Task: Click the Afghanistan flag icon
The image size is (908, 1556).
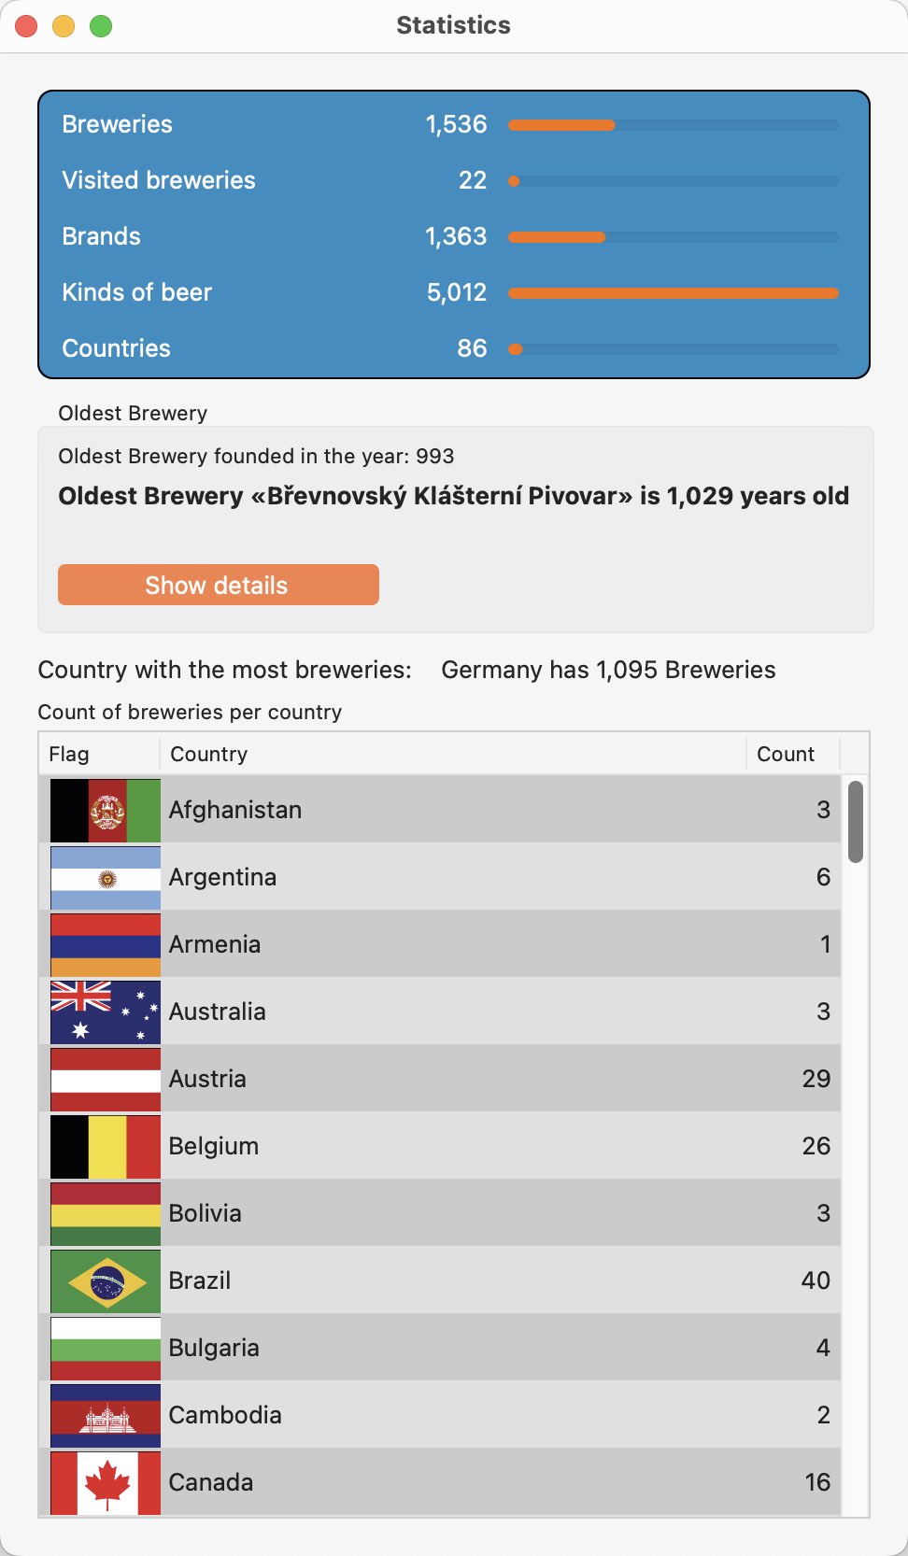Action: point(106,810)
